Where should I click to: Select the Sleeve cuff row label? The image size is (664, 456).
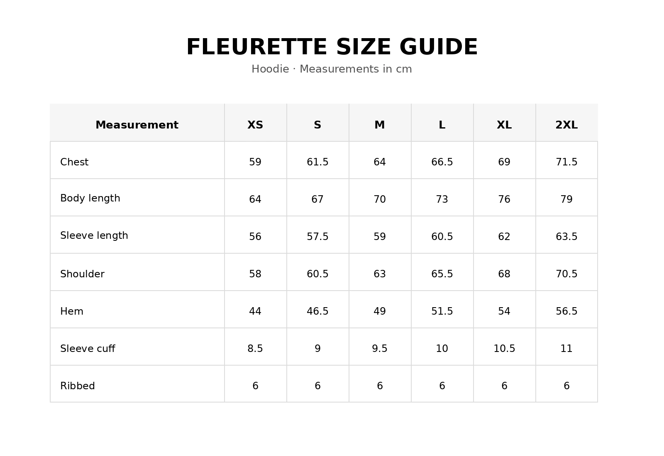pos(88,349)
